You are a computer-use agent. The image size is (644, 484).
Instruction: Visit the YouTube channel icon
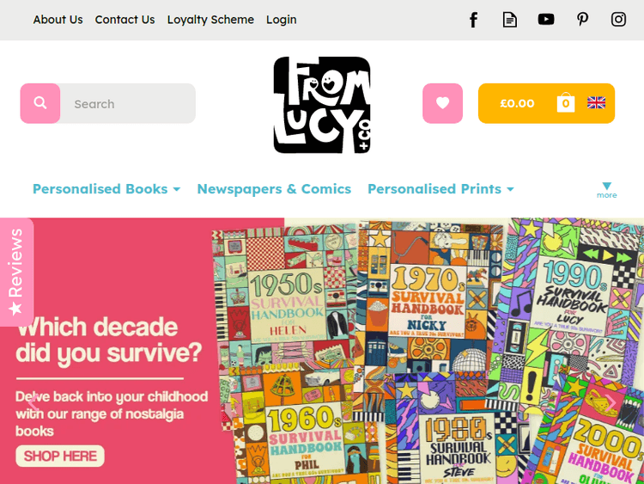tap(546, 19)
